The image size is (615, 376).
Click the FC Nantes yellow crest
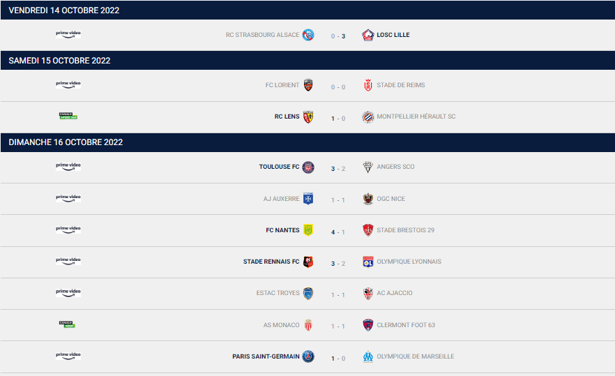pyautogui.click(x=307, y=230)
